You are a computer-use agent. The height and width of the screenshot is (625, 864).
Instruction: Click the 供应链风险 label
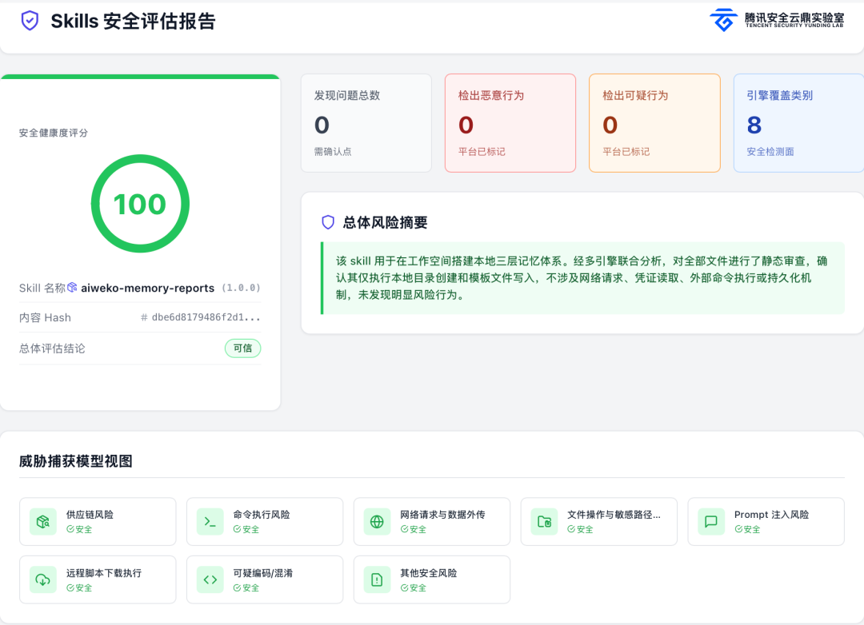pos(90,515)
